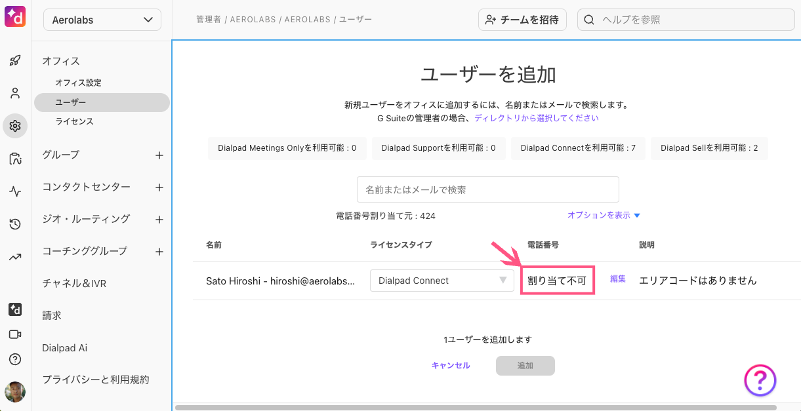Click the 電話番号割り当て元 : 424 text
Screen dimensions: 801x411
click(386, 216)
